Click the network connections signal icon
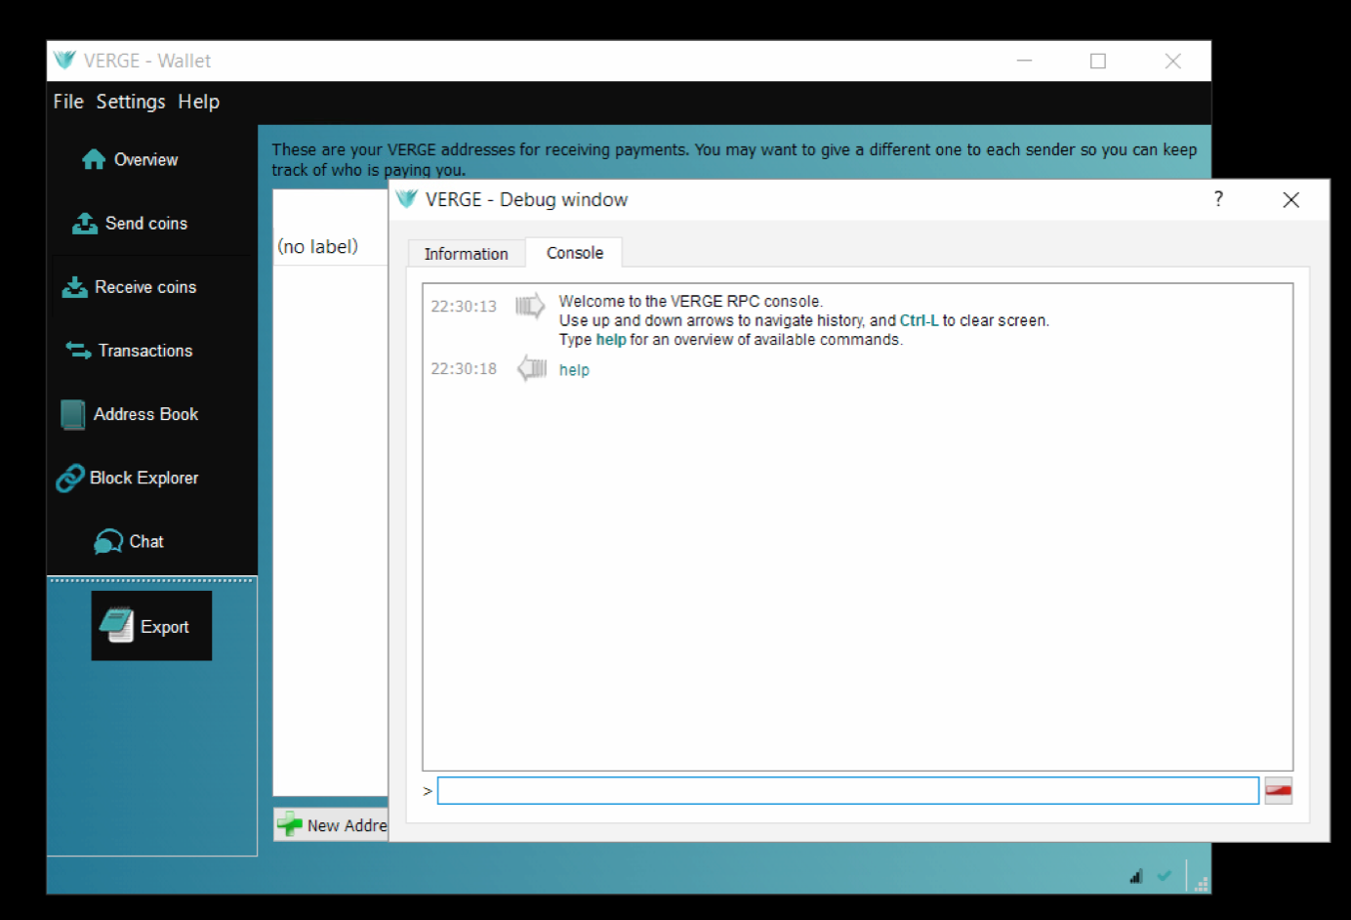This screenshot has height=920, width=1351. [x=1136, y=876]
